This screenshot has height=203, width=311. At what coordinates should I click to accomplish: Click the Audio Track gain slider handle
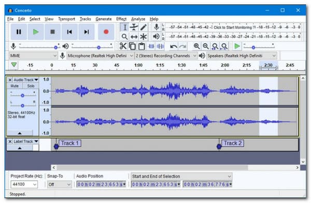point(22,96)
